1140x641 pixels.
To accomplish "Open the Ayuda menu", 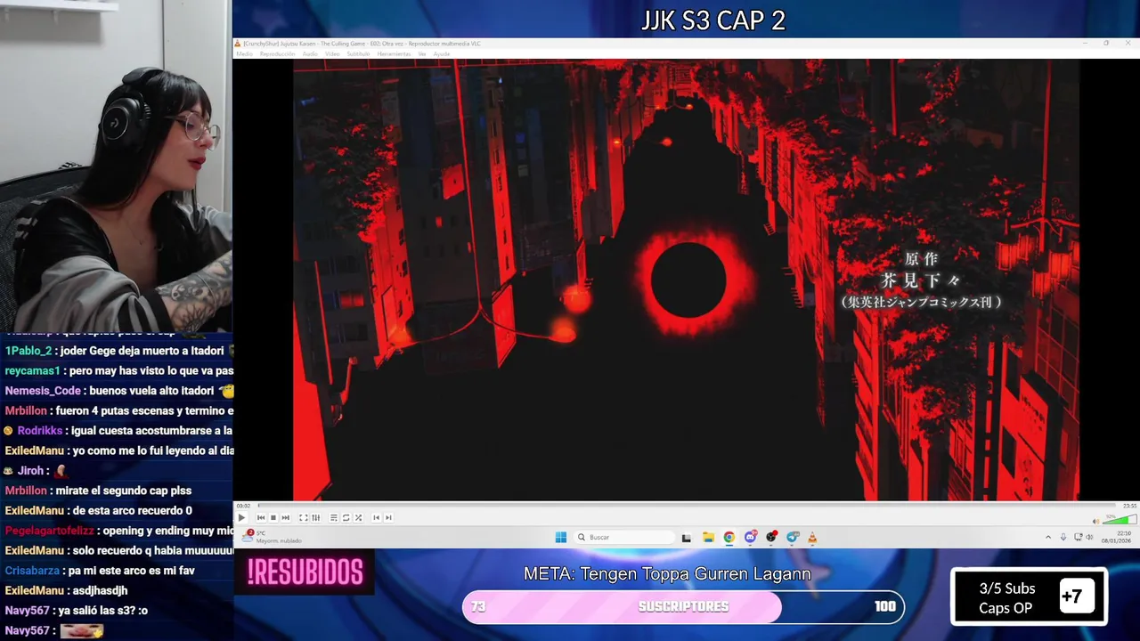I will click(x=442, y=54).
